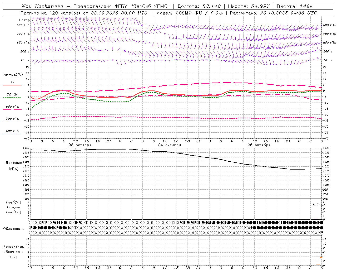Click the '700 гПа' entry in temperature legend

tap(12, 119)
